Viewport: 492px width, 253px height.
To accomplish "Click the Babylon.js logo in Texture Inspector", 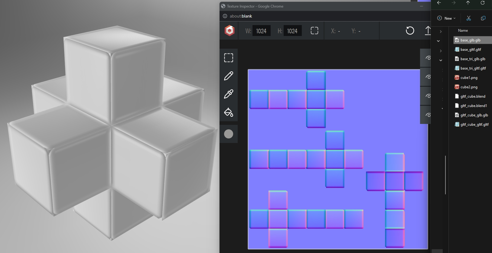I will [x=230, y=31].
